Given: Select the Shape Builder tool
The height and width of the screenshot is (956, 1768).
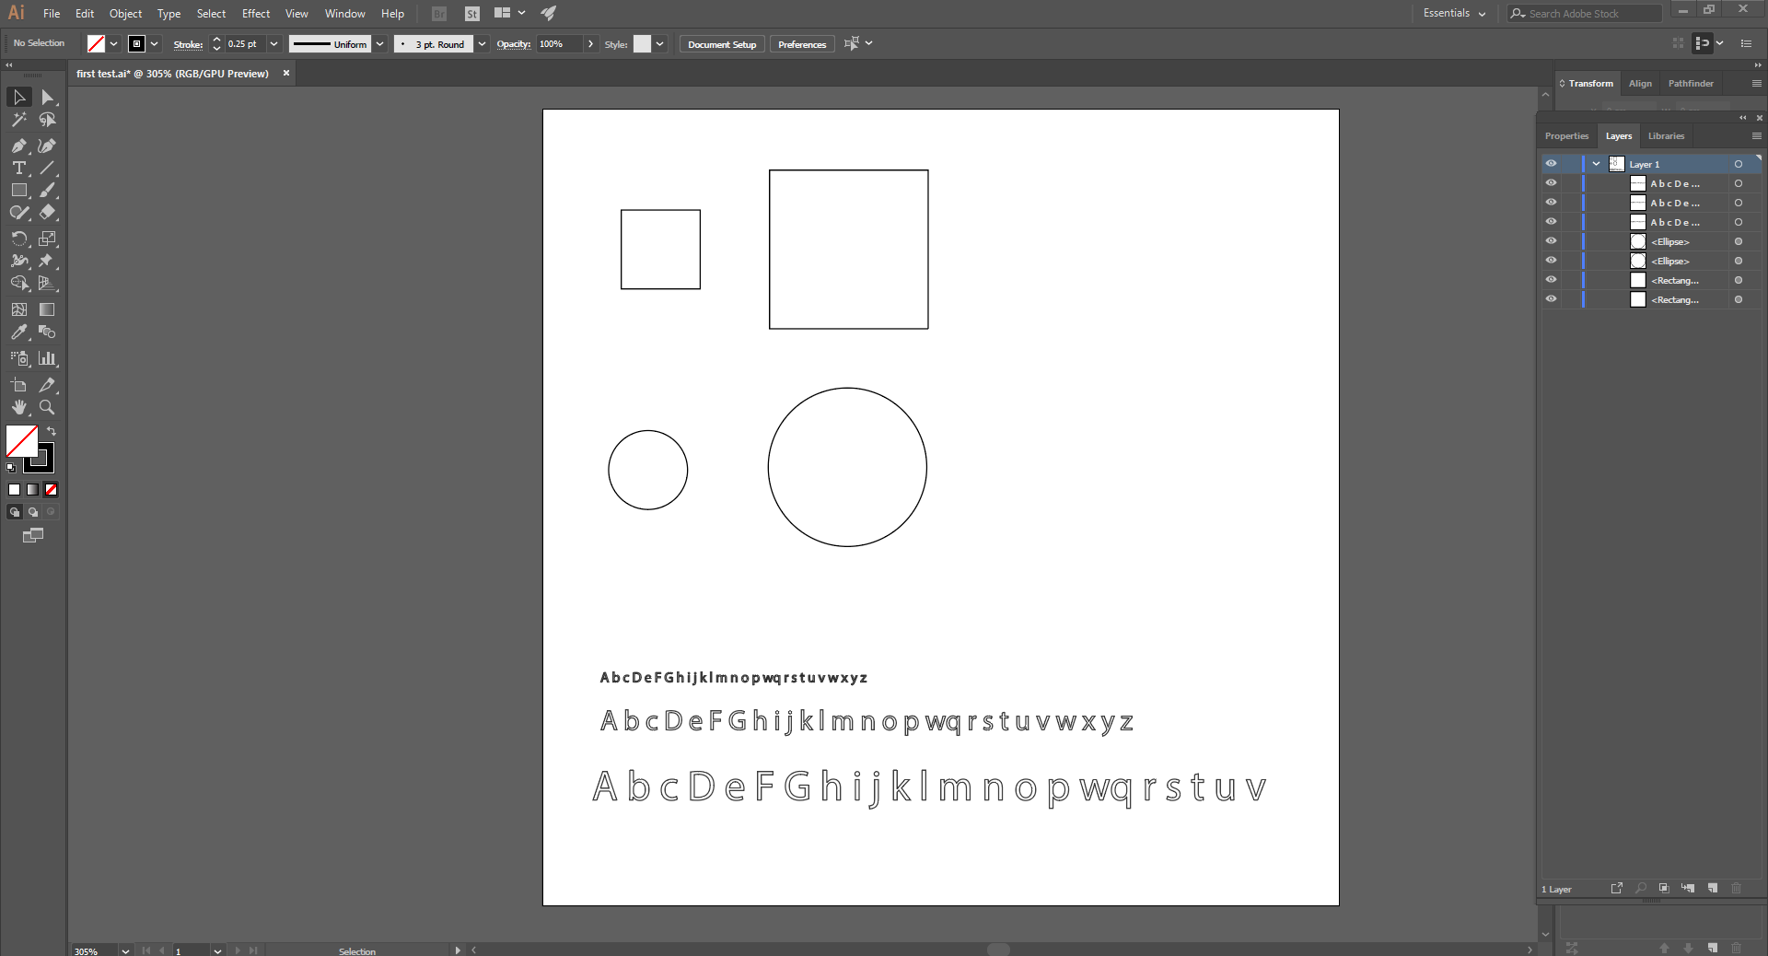Looking at the screenshot, I should point(19,283).
